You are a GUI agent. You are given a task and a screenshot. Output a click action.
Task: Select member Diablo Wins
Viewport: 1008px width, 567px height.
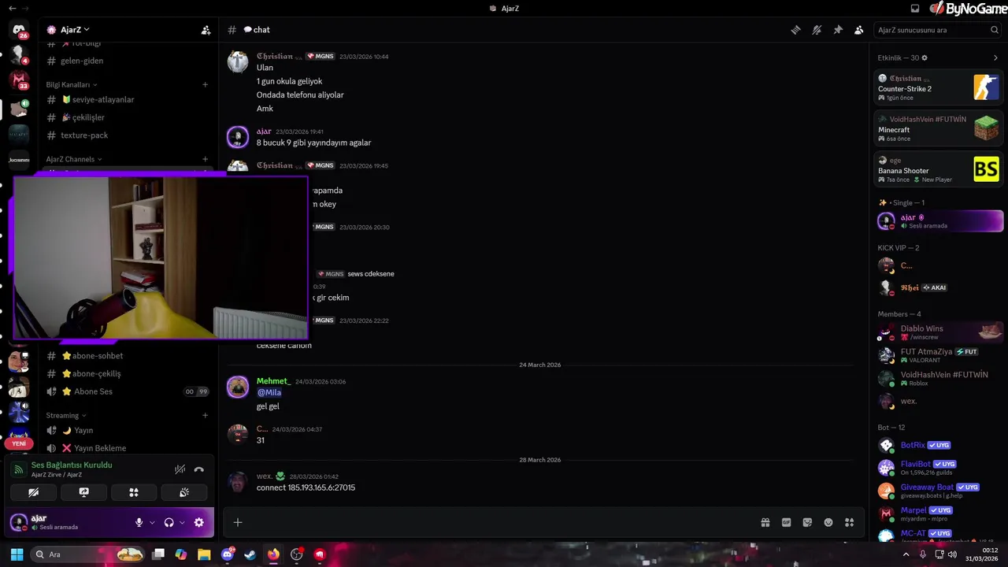click(x=939, y=332)
